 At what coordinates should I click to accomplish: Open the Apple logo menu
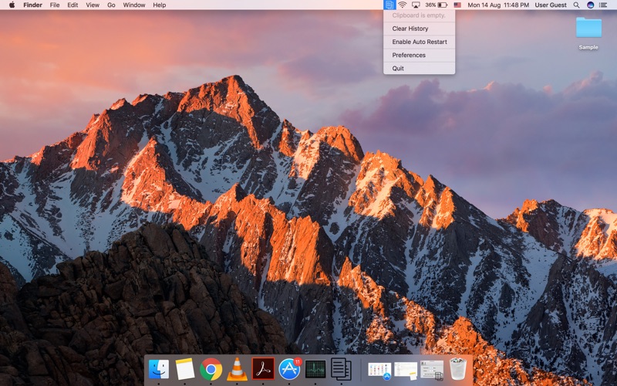tap(12, 5)
